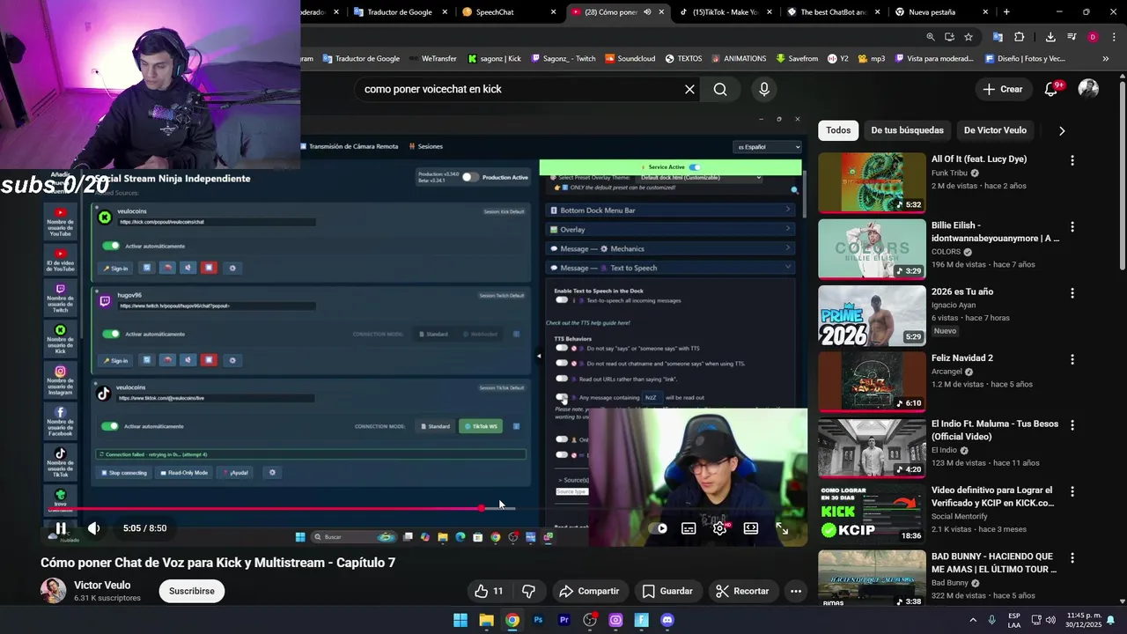Run search with the magnifier button

coord(720,89)
